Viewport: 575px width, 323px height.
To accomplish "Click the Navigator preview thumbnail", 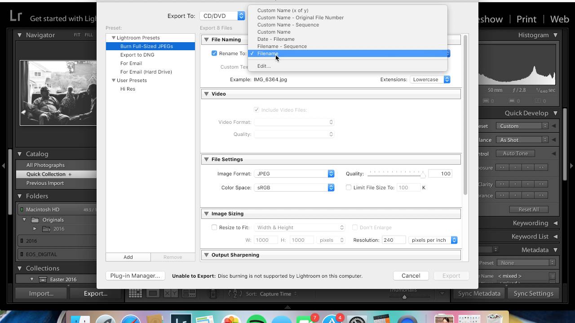I will coord(58,93).
